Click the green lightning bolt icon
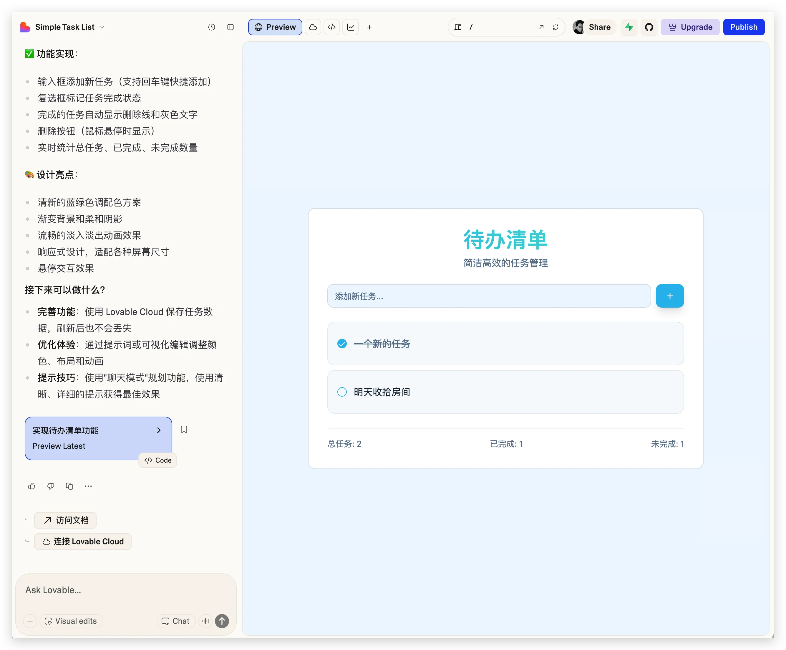 pyautogui.click(x=629, y=27)
